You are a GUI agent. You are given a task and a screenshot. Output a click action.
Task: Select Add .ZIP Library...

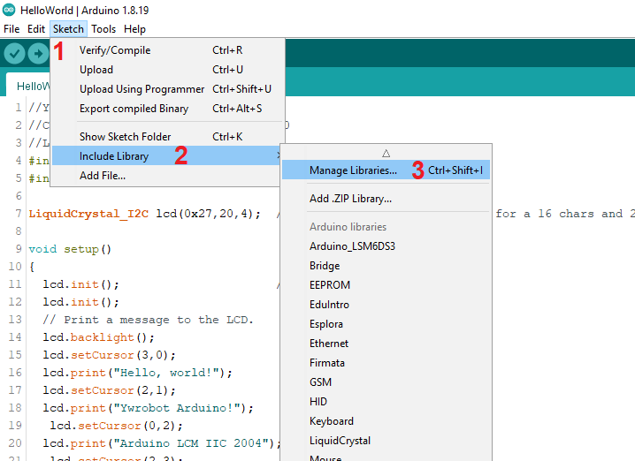pyautogui.click(x=350, y=199)
